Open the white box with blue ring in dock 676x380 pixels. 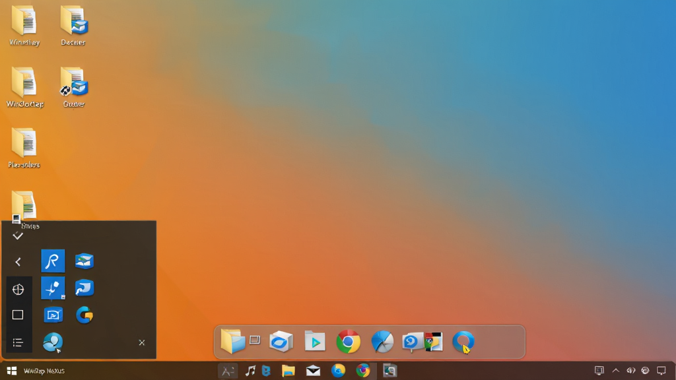point(281,342)
